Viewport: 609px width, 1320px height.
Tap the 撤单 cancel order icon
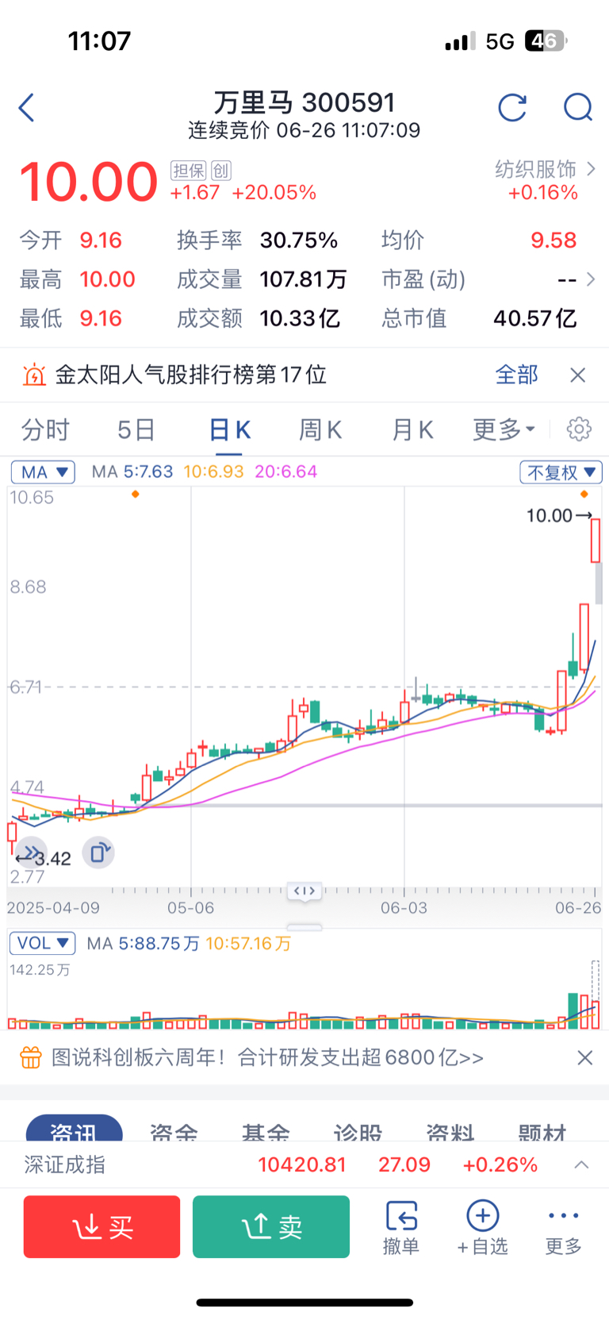tap(401, 1227)
